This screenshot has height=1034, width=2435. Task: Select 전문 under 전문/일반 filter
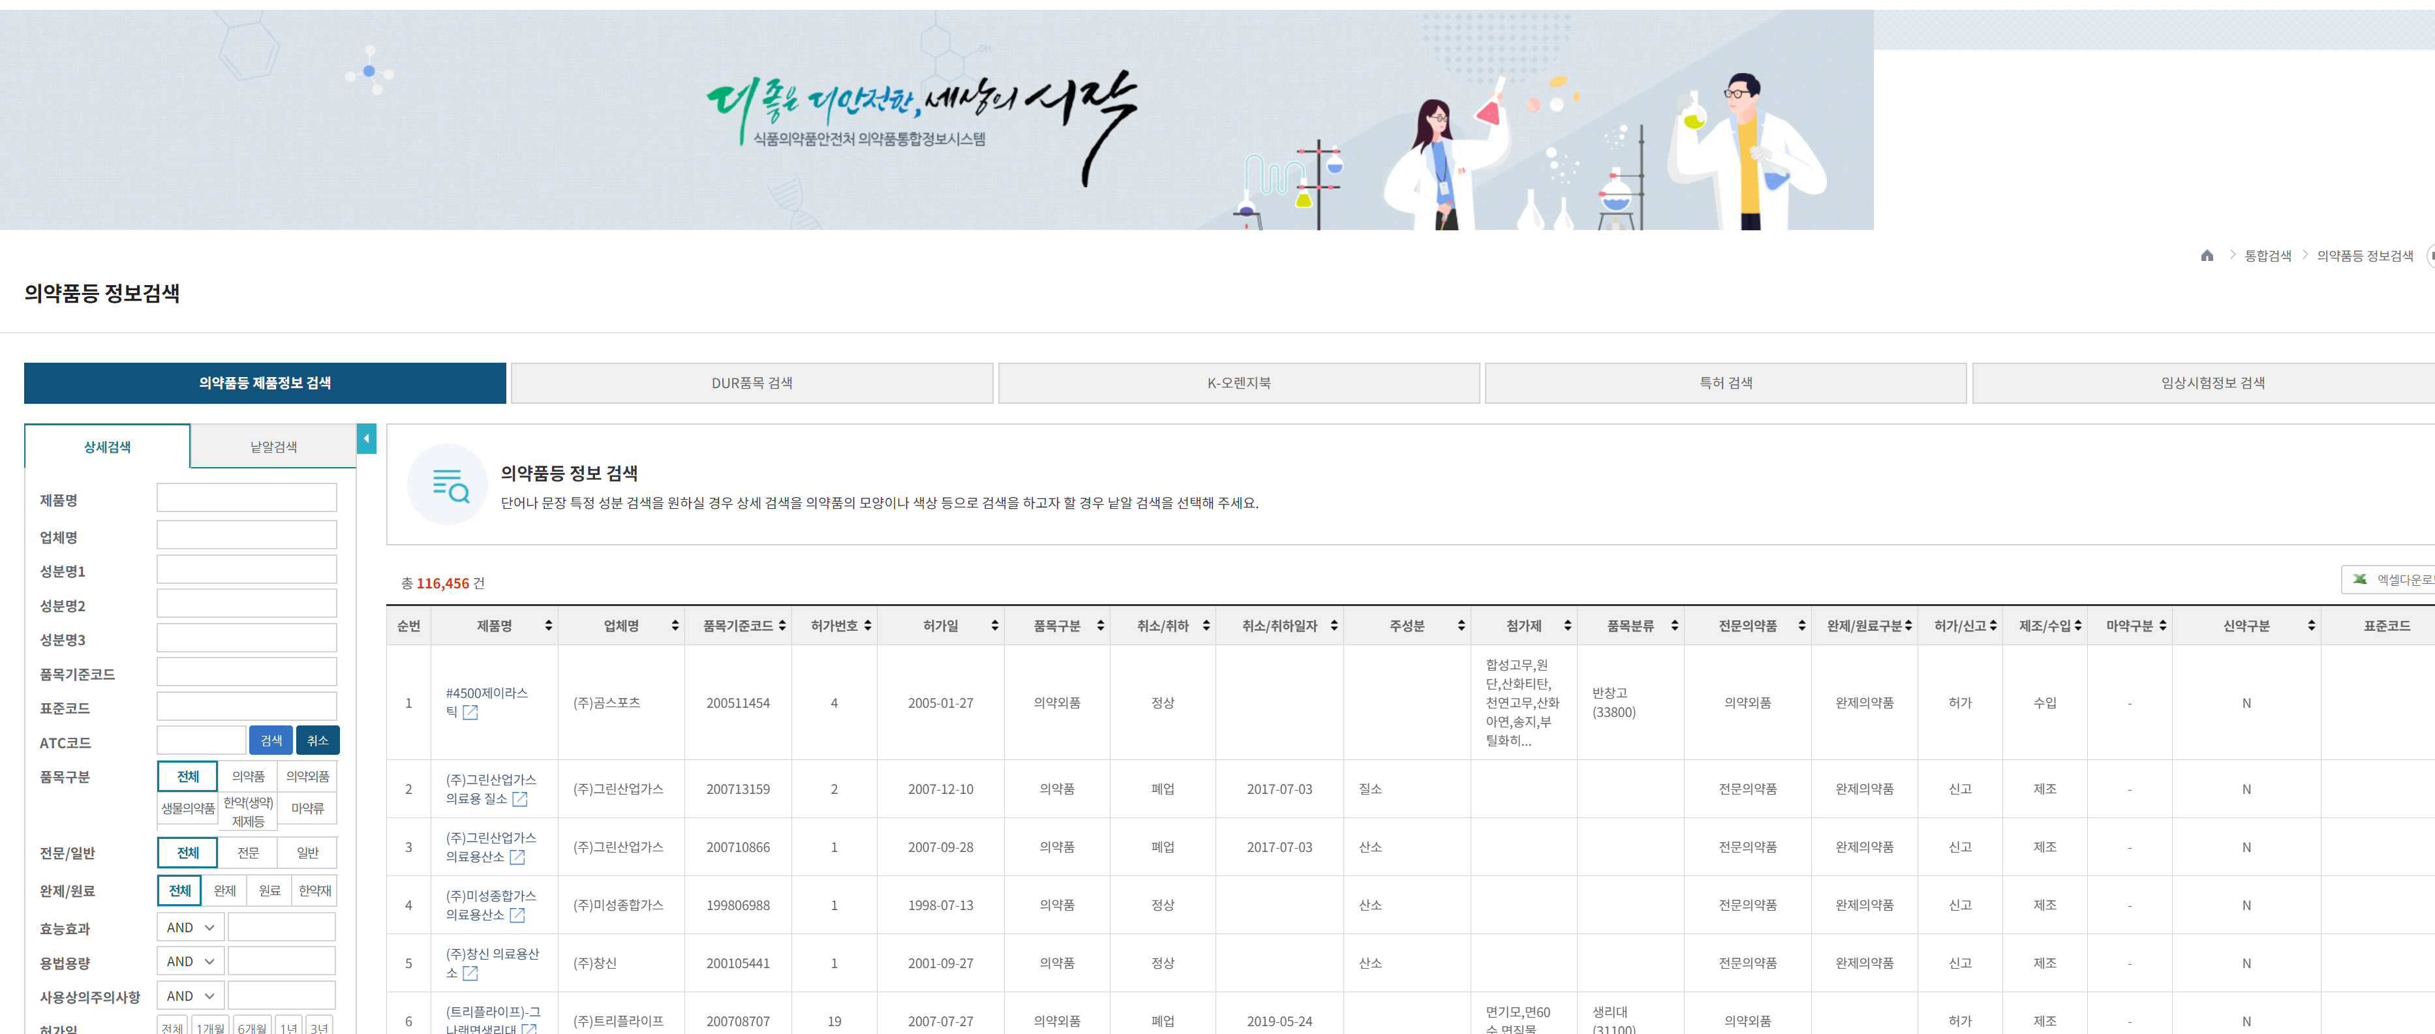[248, 853]
